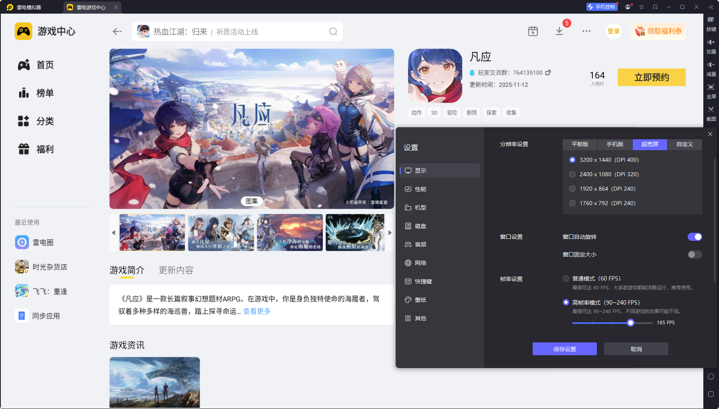Open the 图集 gallery on banner

(252, 201)
